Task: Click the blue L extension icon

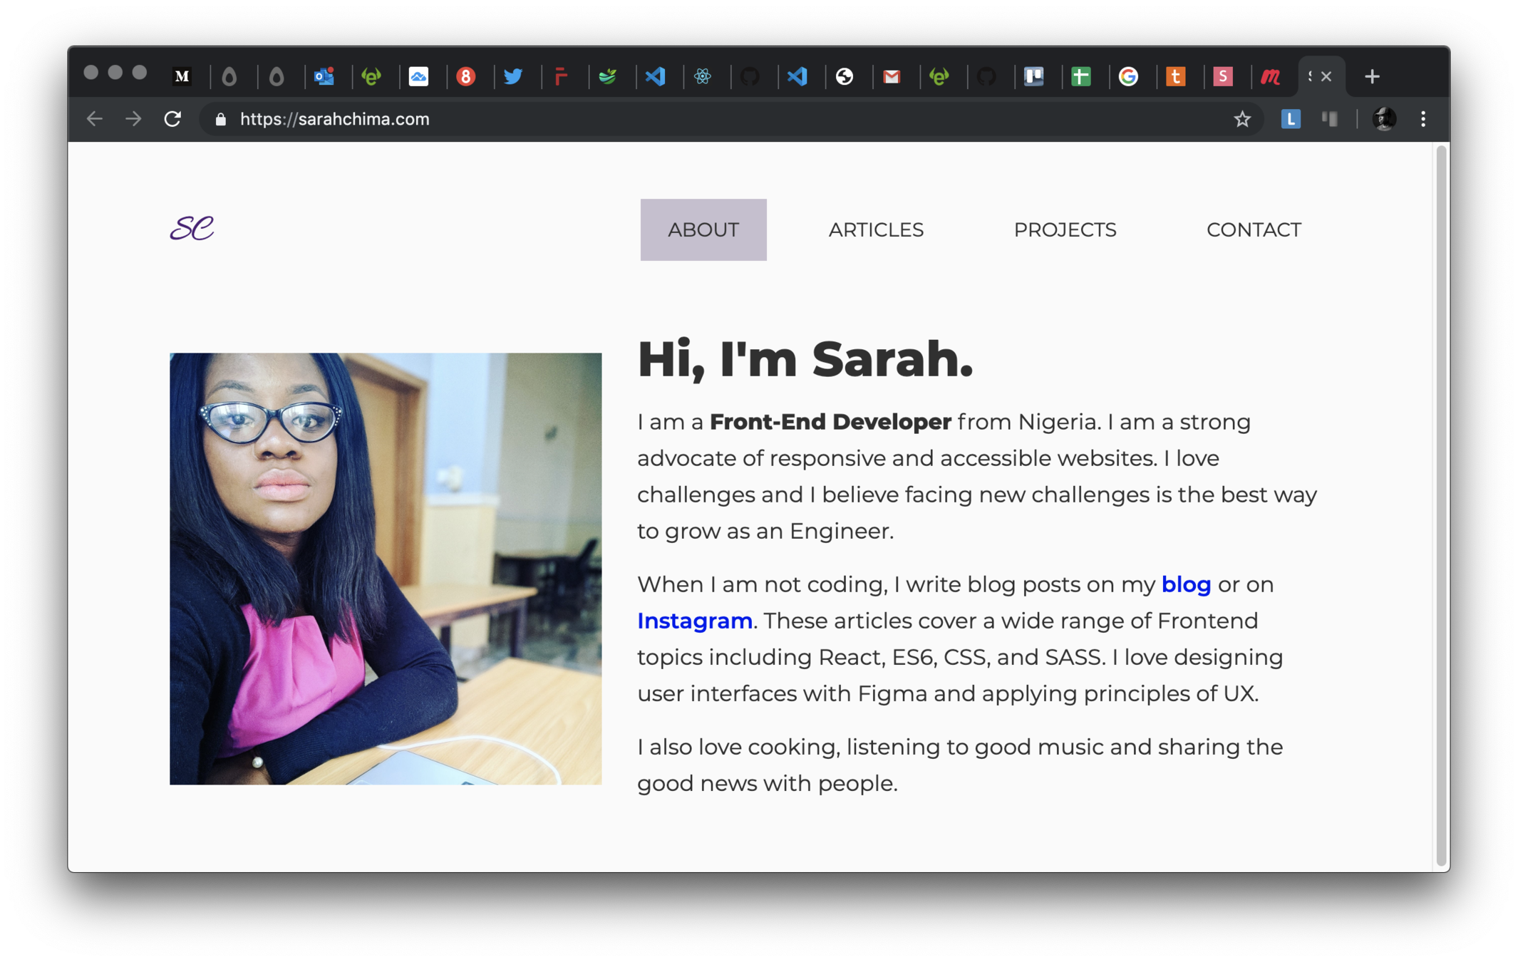Action: tap(1291, 119)
